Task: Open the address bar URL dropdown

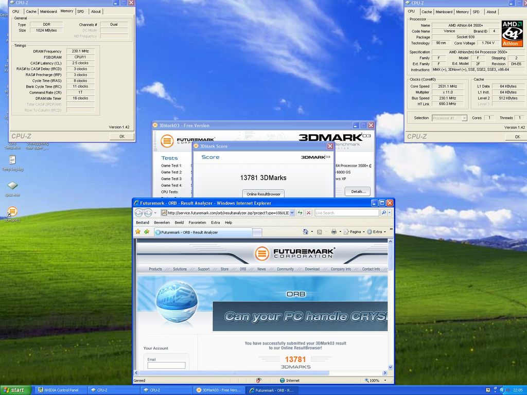Action: 292,212
